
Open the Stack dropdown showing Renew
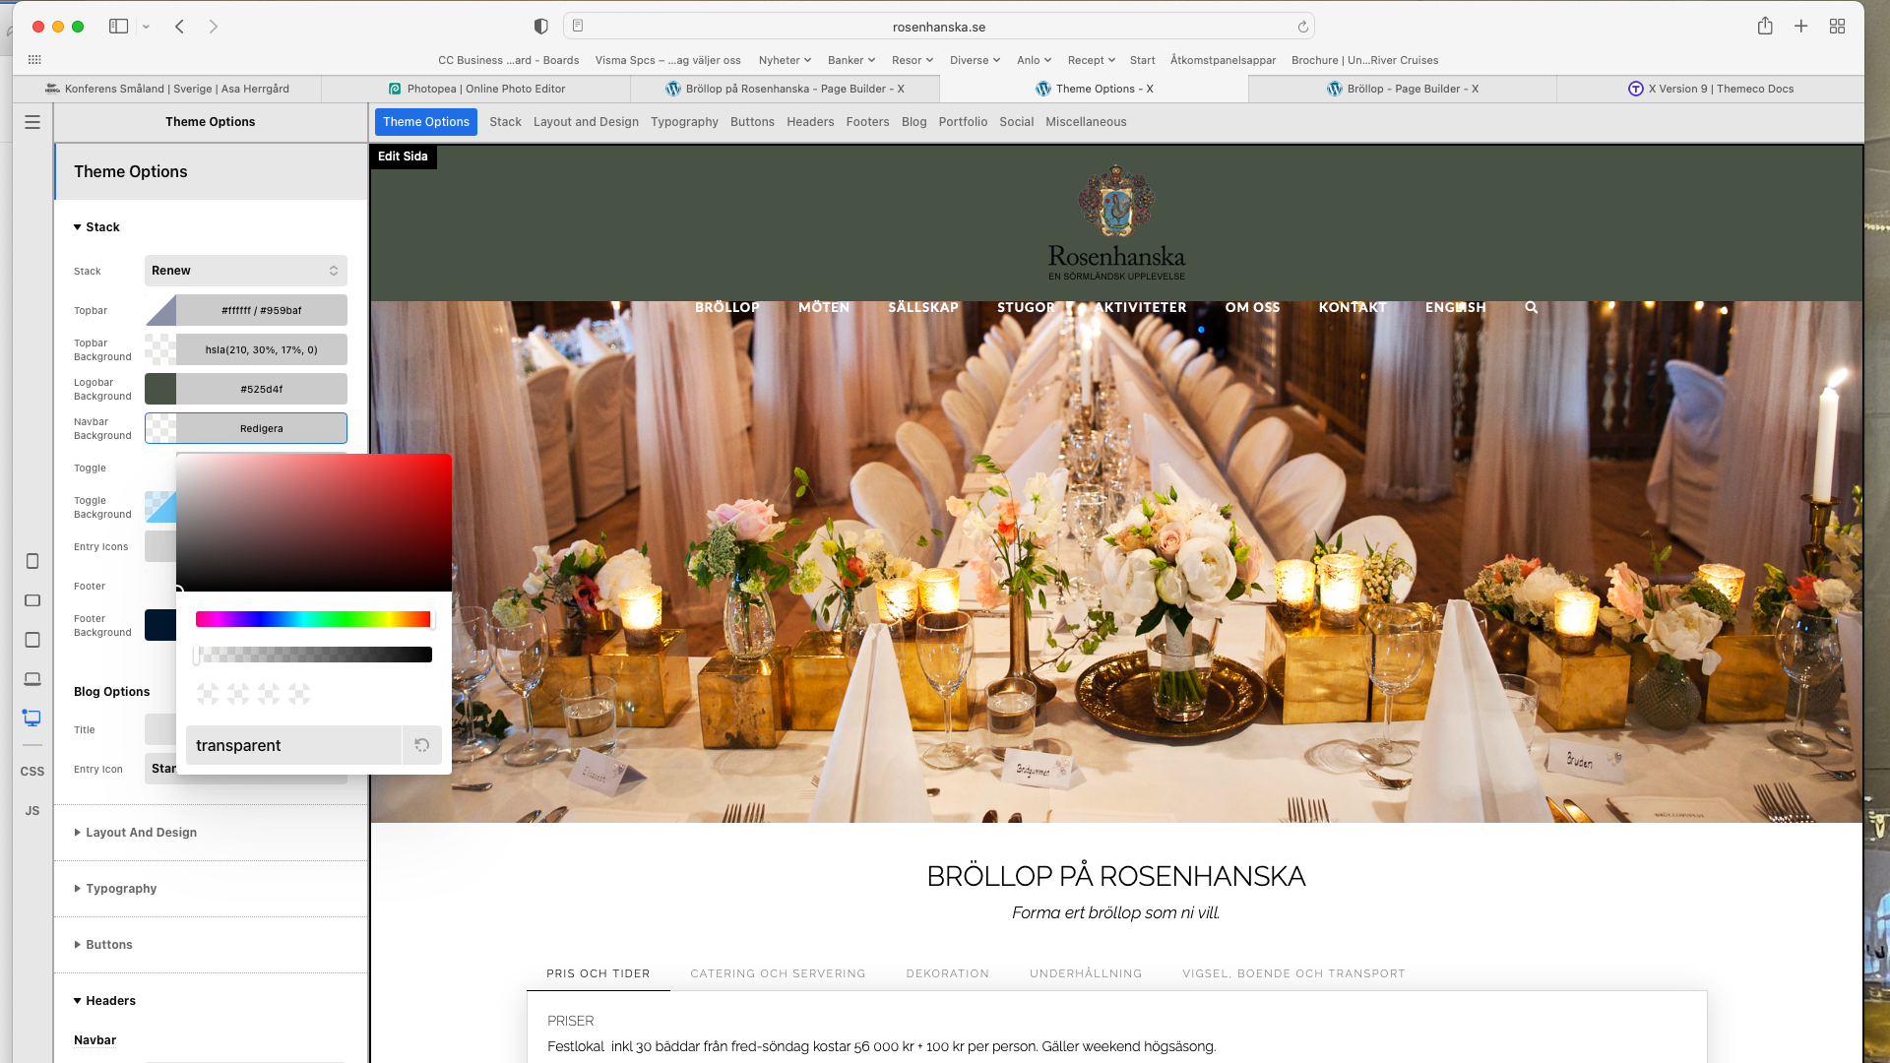[x=245, y=271]
